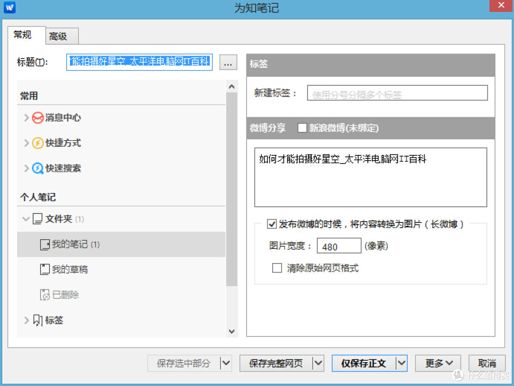Open dropdown arrow beside 仅保存正文
This screenshot has height=386, width=514.
coord(402,363)
